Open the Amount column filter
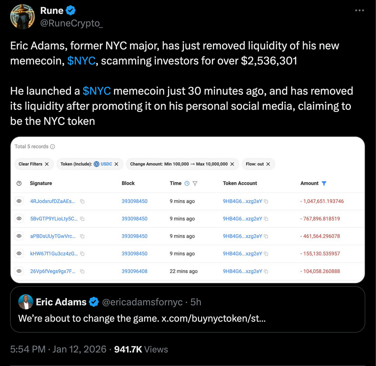Viewport: 376px width, 366px height. (324, 183)
